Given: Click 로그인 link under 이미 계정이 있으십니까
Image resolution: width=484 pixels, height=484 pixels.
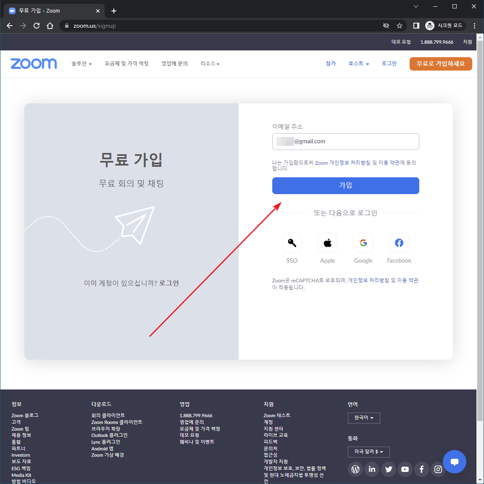Looking at the screenshot, I should pos(169,283).
